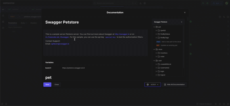Viewport: 230px width, 106px height.
Task: Click the Swagger Petstore main heading
Action: click(62, 22)
